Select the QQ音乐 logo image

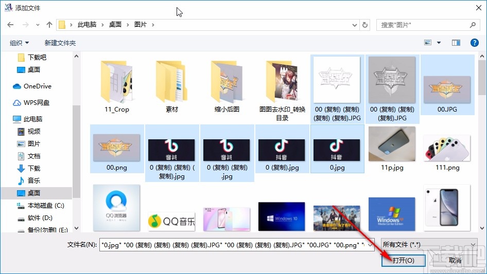(172, 221)
